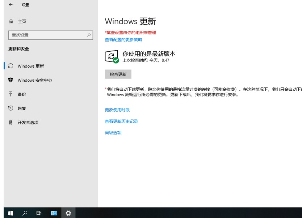
Task: Click the Windows 更新 page title
Action: click(x=130, y=21)
